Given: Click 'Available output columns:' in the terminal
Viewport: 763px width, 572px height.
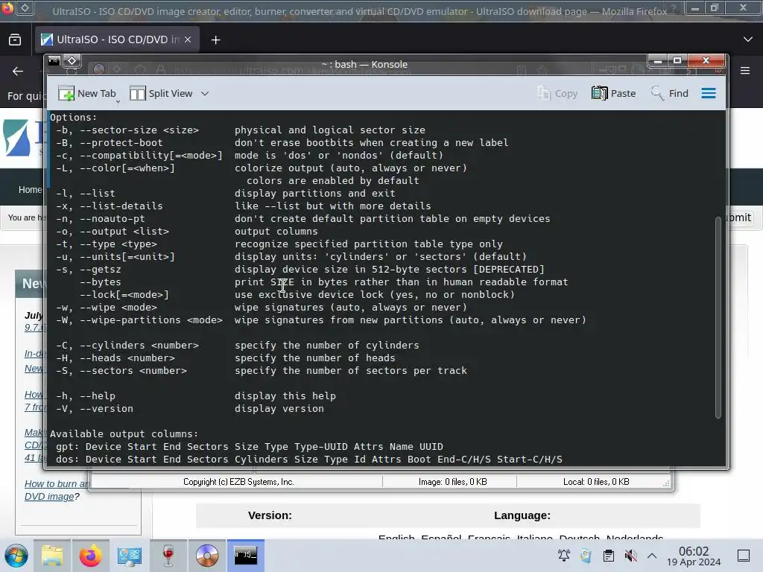Looking at the screenshot, I should 124,434.
